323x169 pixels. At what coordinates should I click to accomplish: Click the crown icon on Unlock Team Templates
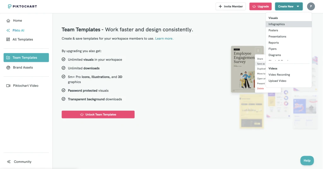pos(82,115)
